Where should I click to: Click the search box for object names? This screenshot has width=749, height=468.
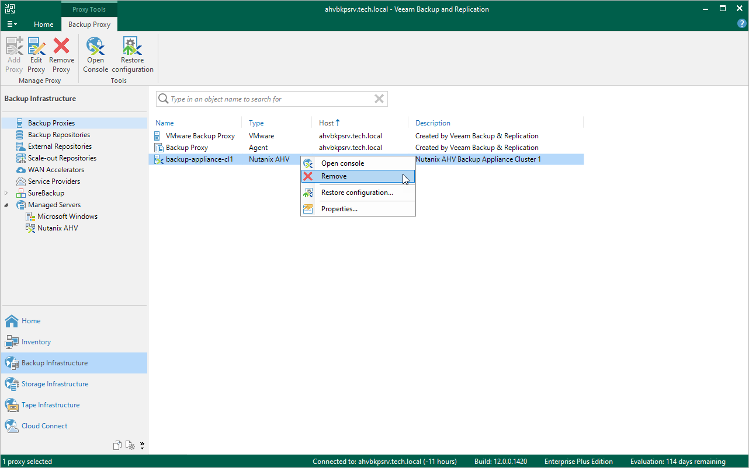coord(271,99)
